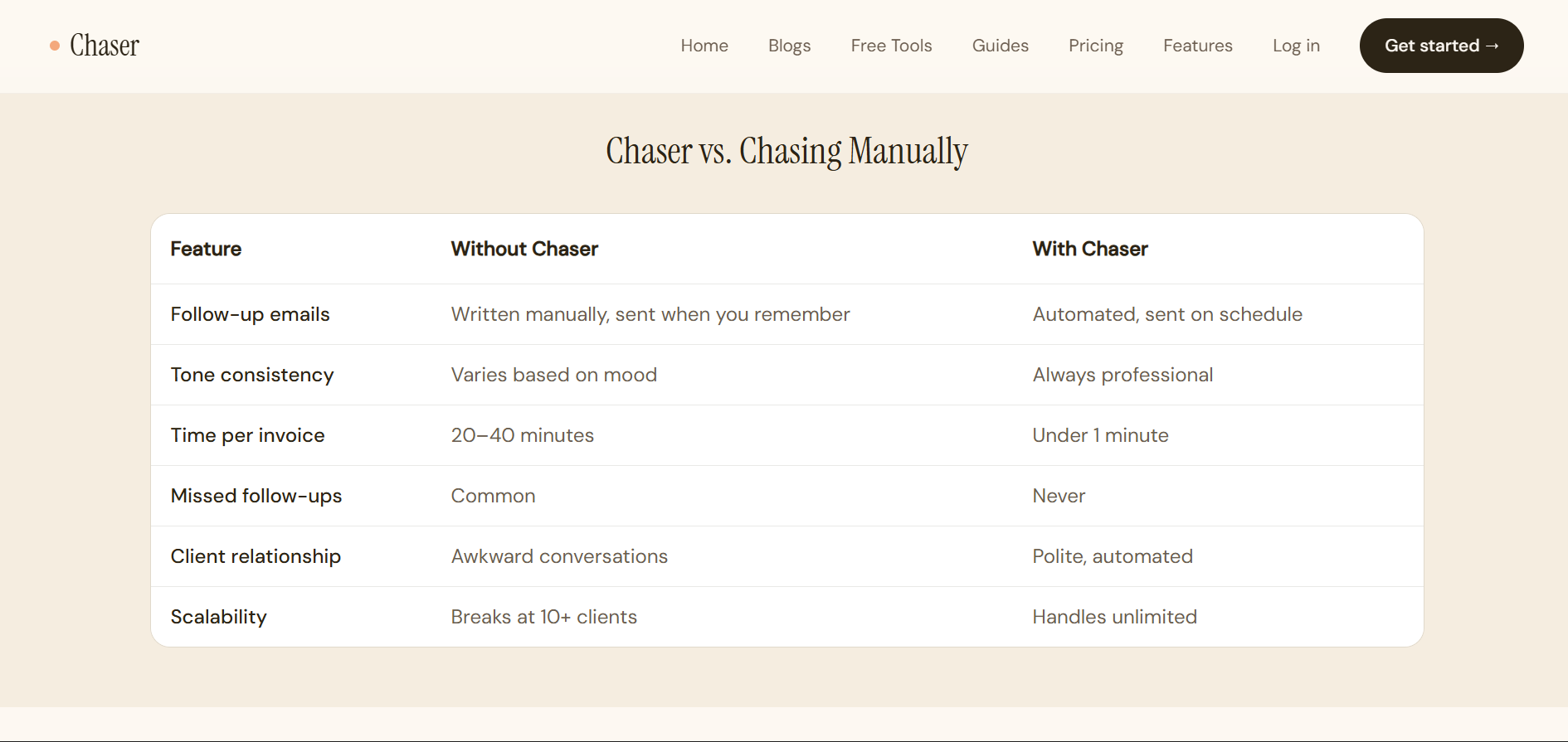Click the '20–40 minutes' cell
Image resolution: width=1568 pixels, height=742 pixels.
click(x=522, y=435)
